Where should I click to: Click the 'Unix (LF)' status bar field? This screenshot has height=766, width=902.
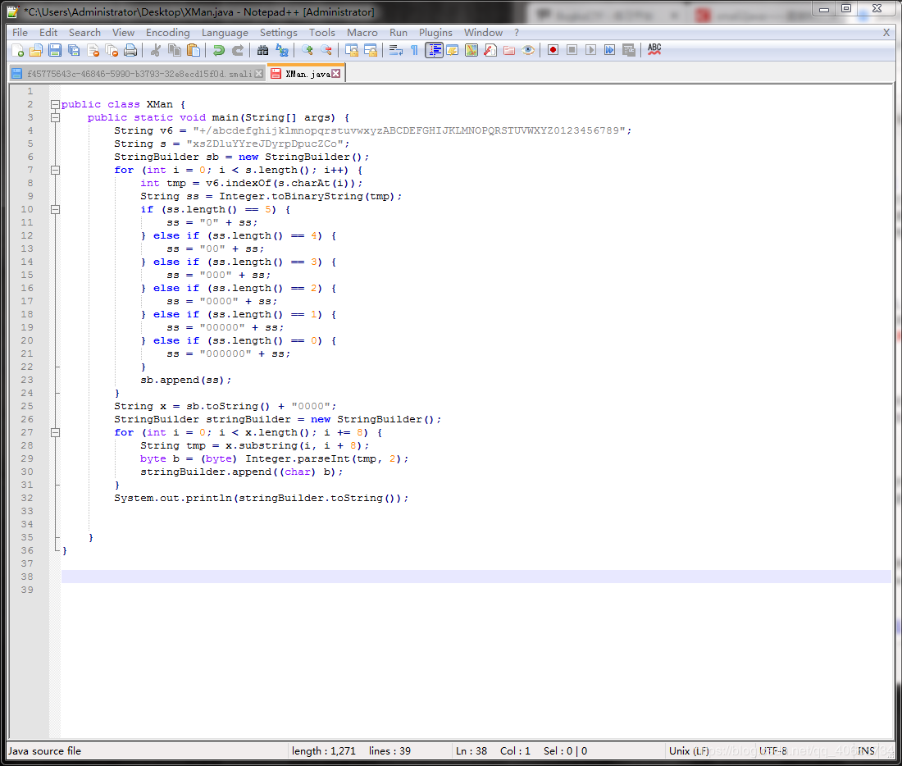(x=689, y=751)
